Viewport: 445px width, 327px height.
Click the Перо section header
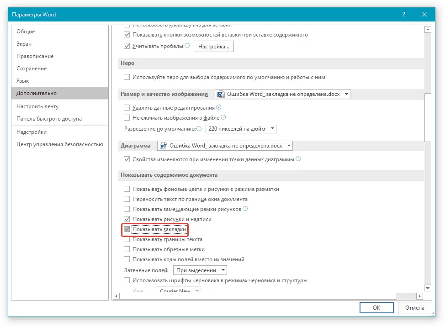[x=271, y=63]
